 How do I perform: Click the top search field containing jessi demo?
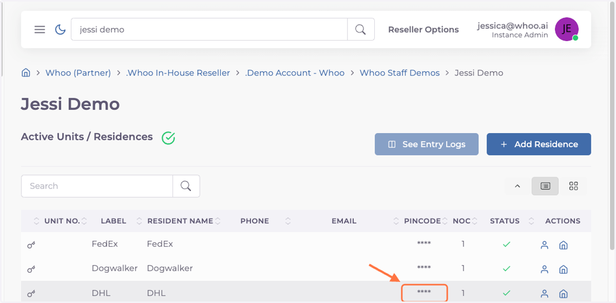pos(209,29)
